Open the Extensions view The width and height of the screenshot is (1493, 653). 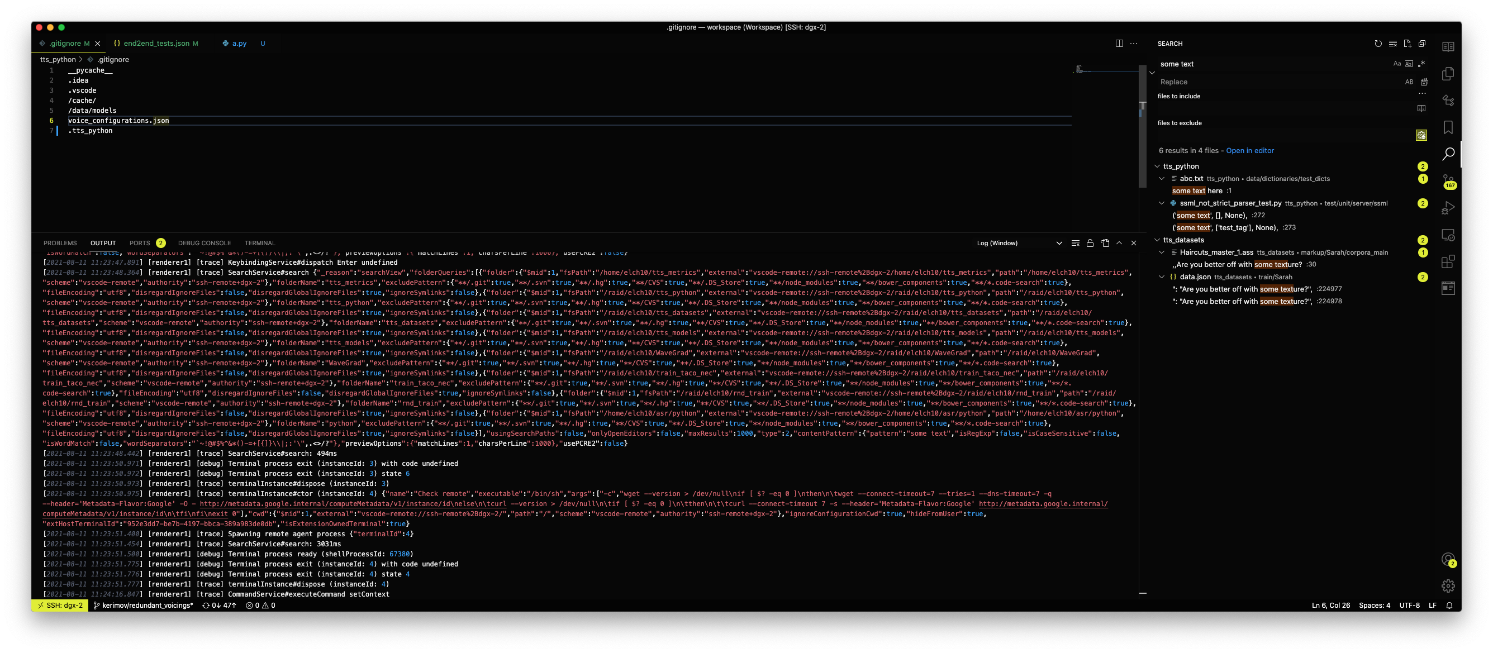tap(1448, 261)
